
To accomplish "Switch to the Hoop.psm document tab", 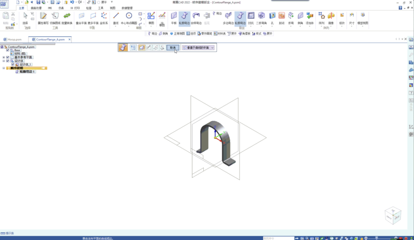I will [x=13, y=39].
